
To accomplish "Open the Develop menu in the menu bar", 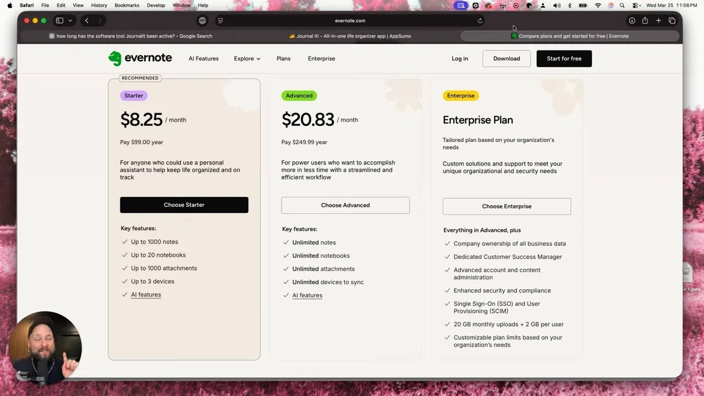I will click(x=156, y=5).
